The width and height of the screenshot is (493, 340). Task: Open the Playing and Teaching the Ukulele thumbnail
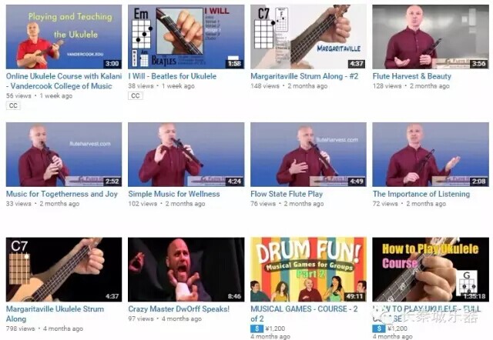click(x=64, y=36)
